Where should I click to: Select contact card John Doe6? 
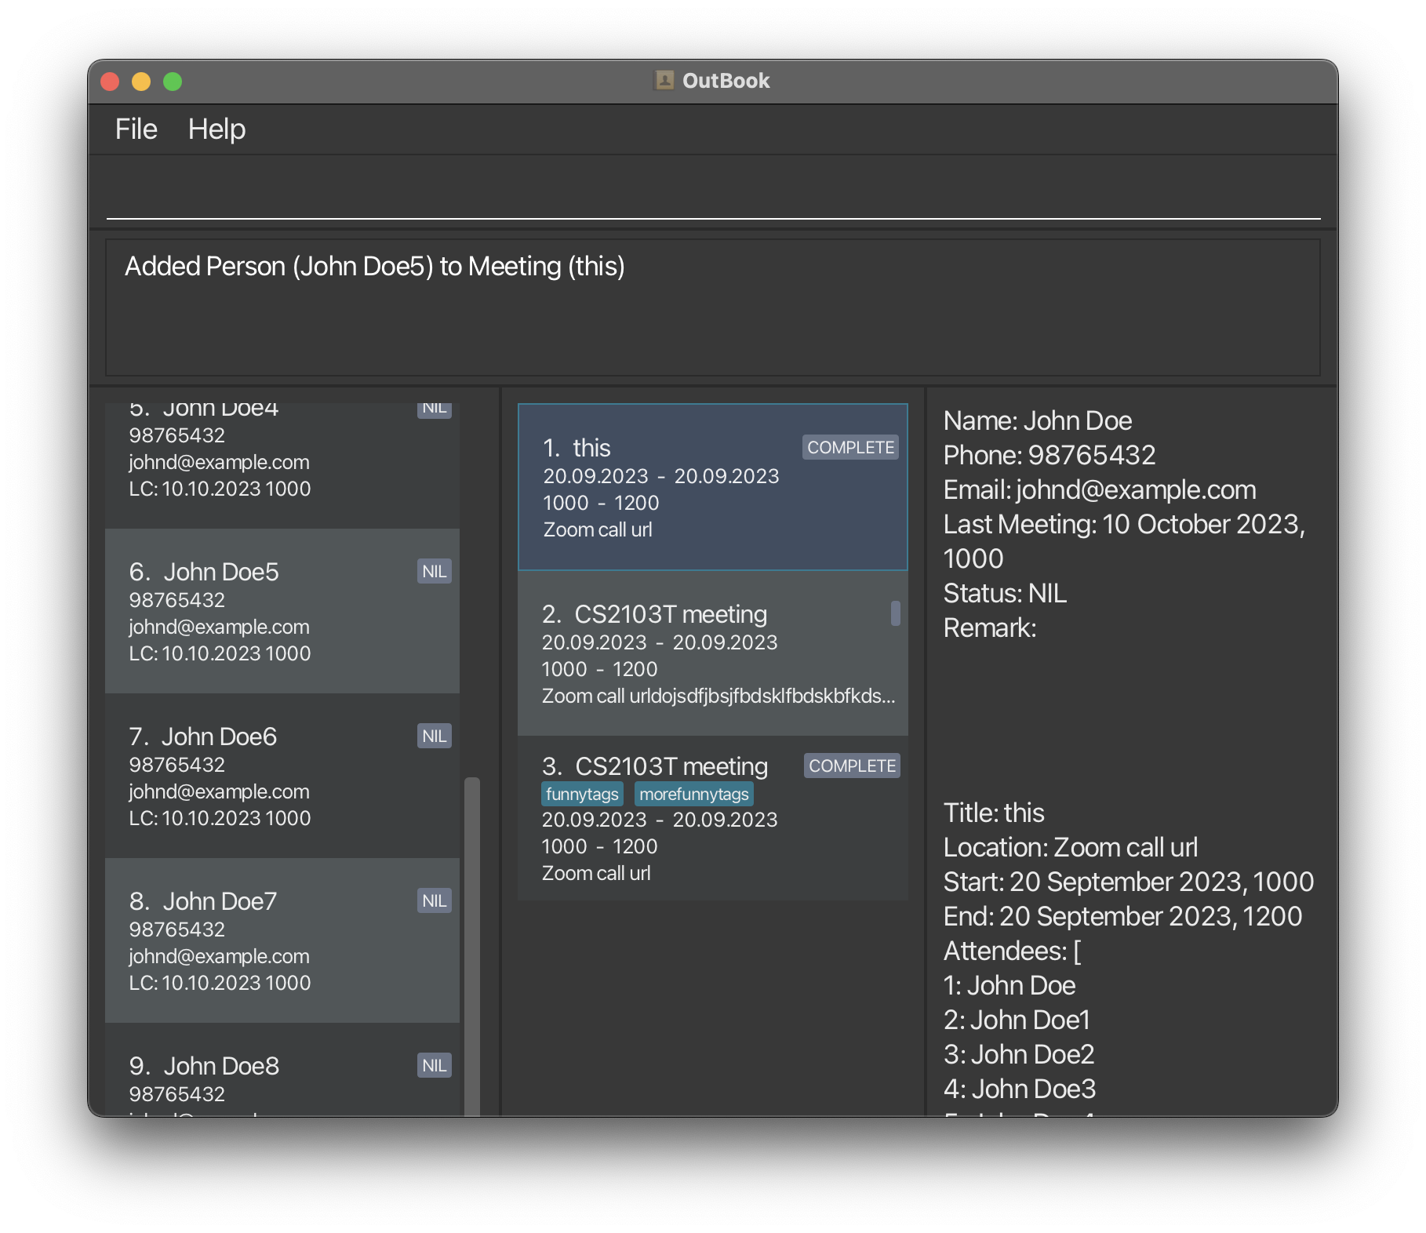pyautogui.click(x=282, y=776)
